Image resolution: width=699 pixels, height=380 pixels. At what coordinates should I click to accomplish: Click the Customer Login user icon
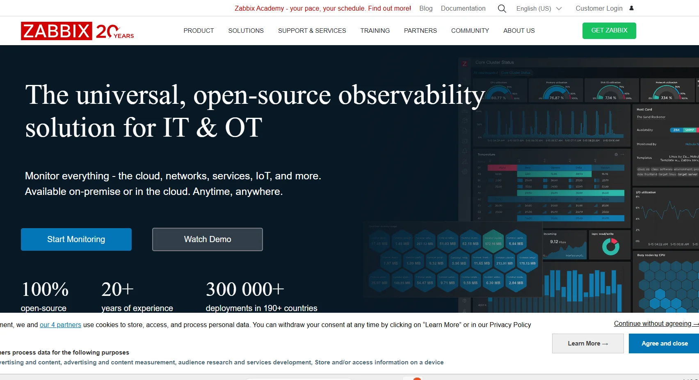click(x=631, y=8)
